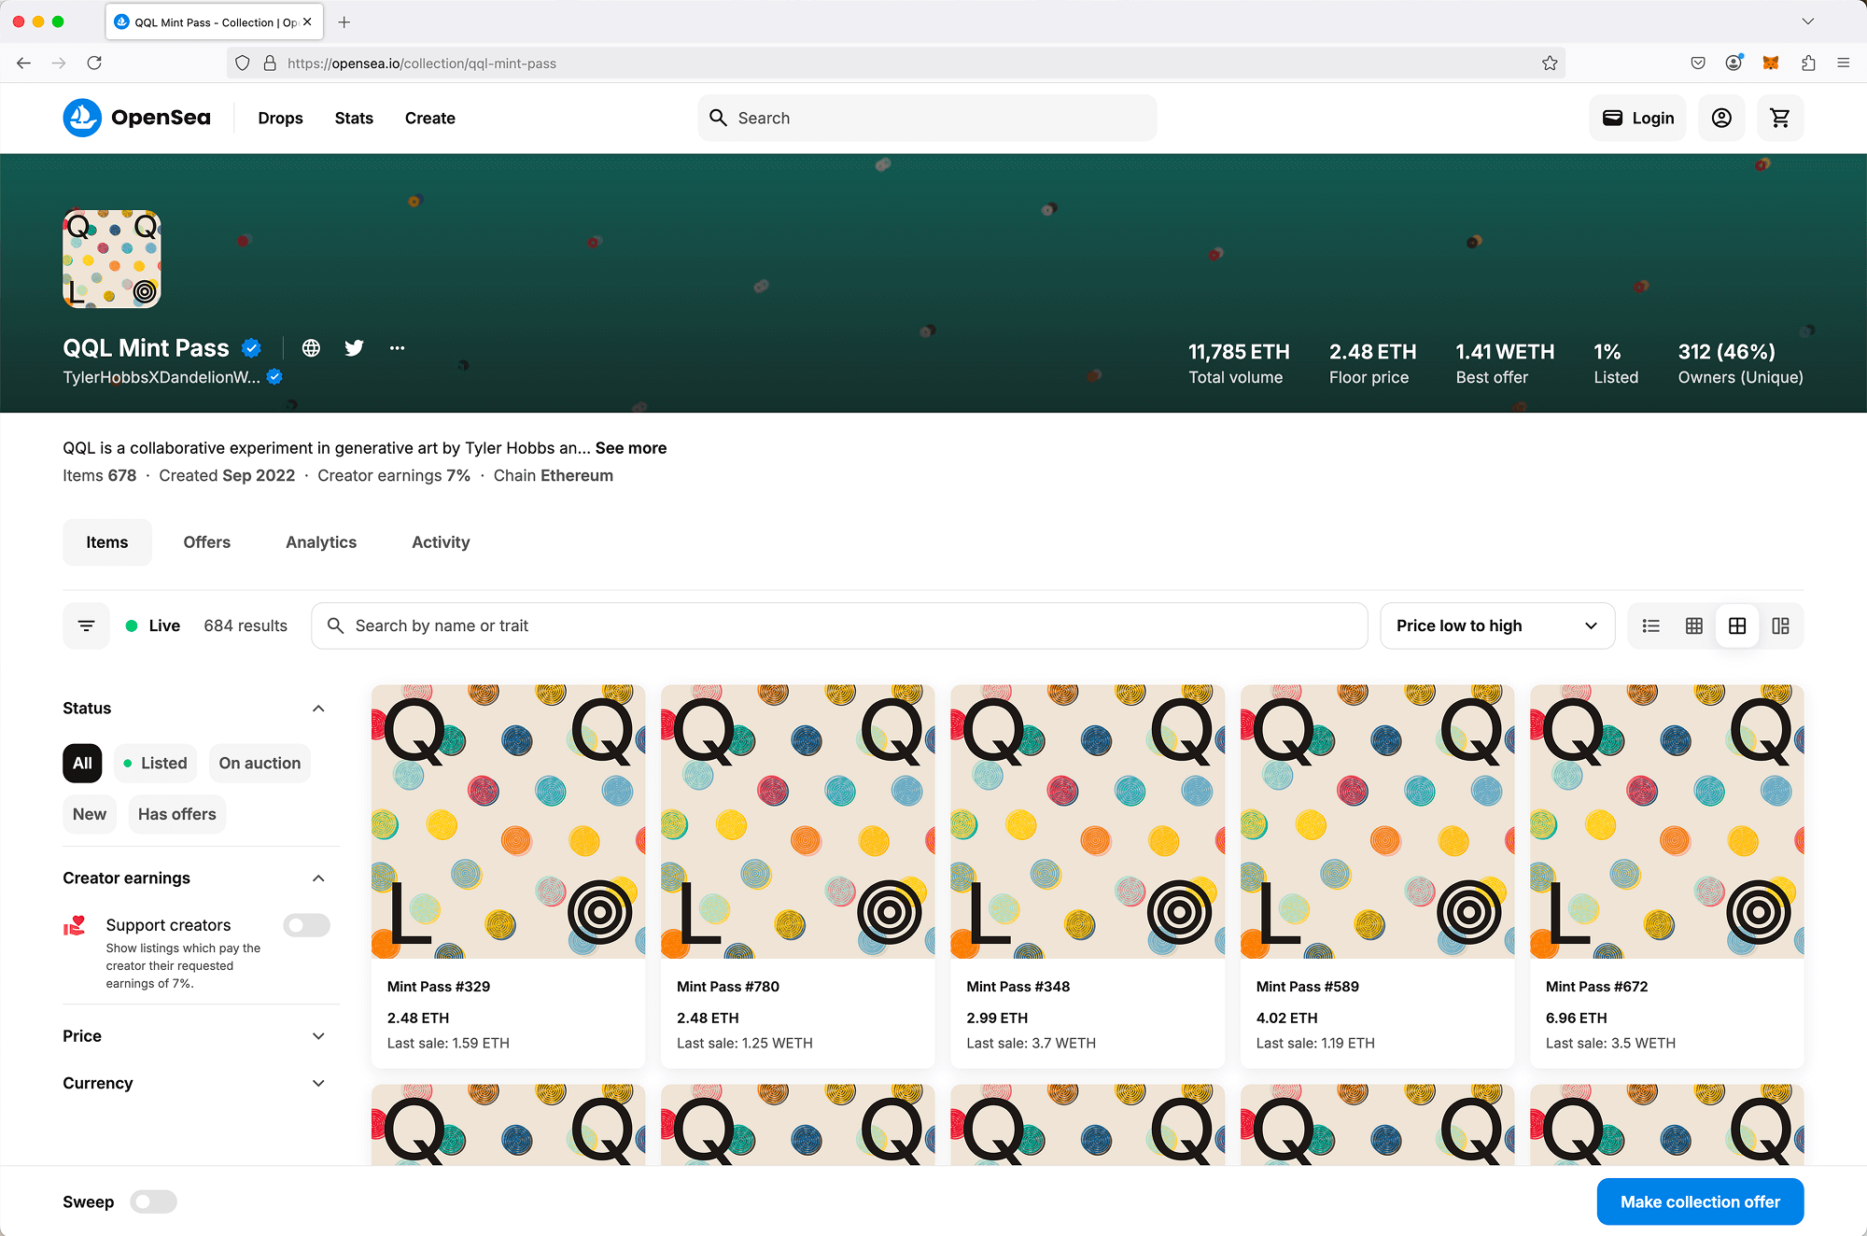This screenshot has height=1236, width=1867.
Task: Select the Listed status filter
Action: click(x=155, y=763)
